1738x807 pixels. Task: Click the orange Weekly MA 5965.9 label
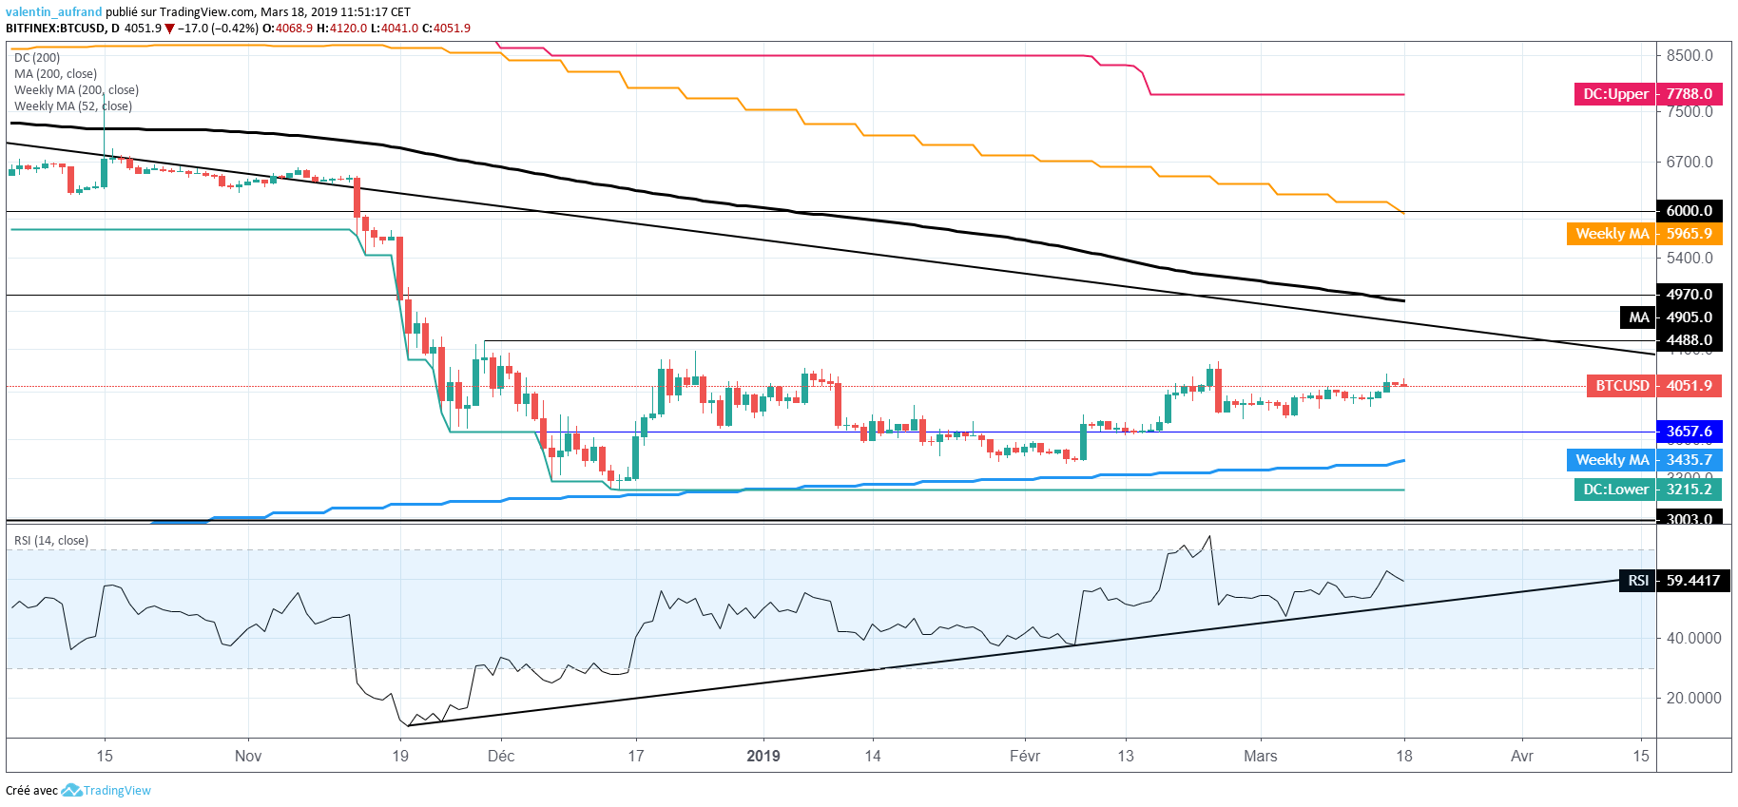(1644, 234)
